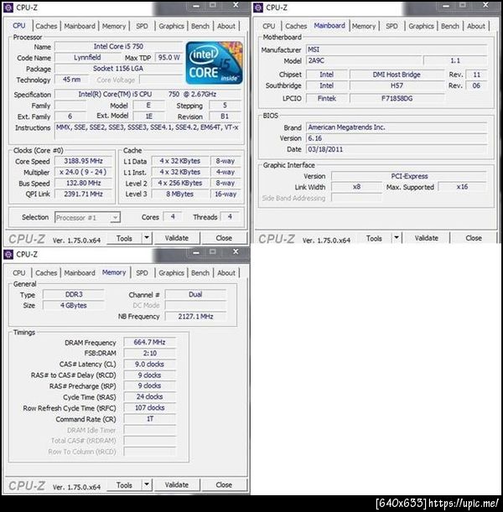Select Bench tab in the Memory window

[200, 273]
